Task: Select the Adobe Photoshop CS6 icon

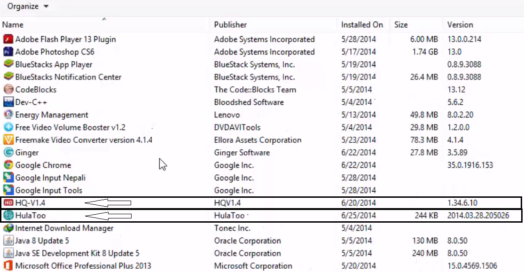Action: (8, 52)
